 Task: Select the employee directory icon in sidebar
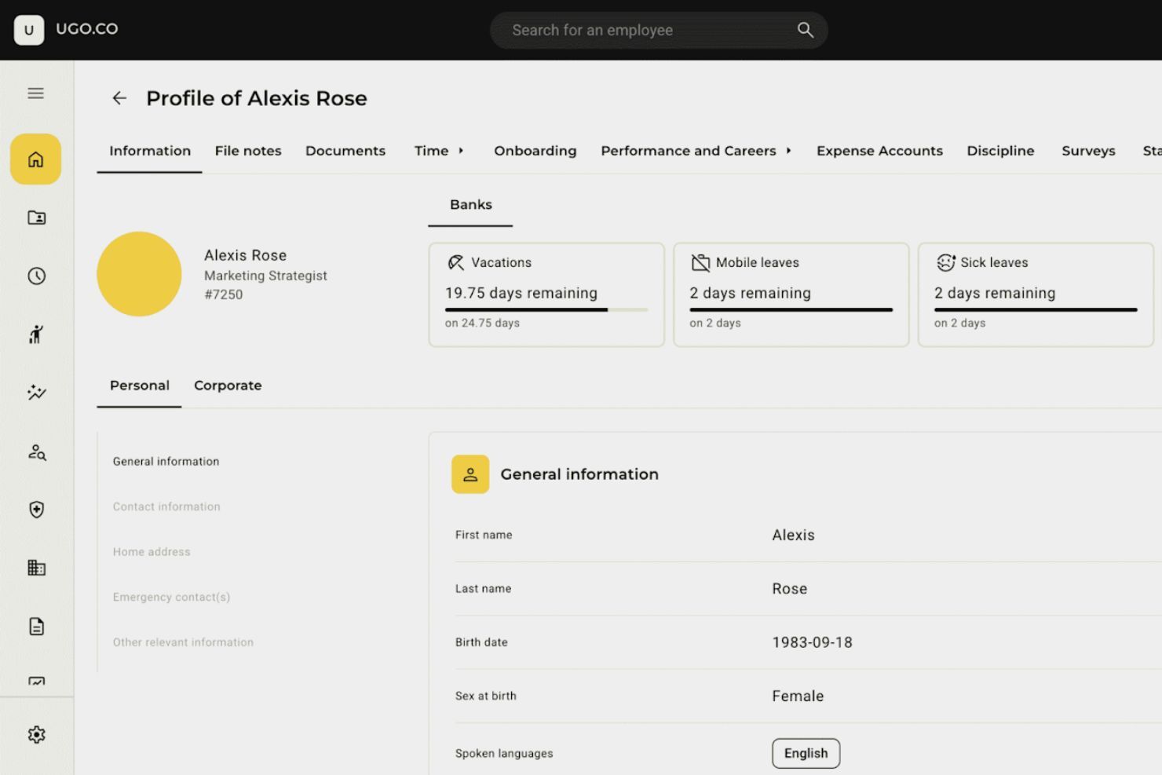click(35, 218)
